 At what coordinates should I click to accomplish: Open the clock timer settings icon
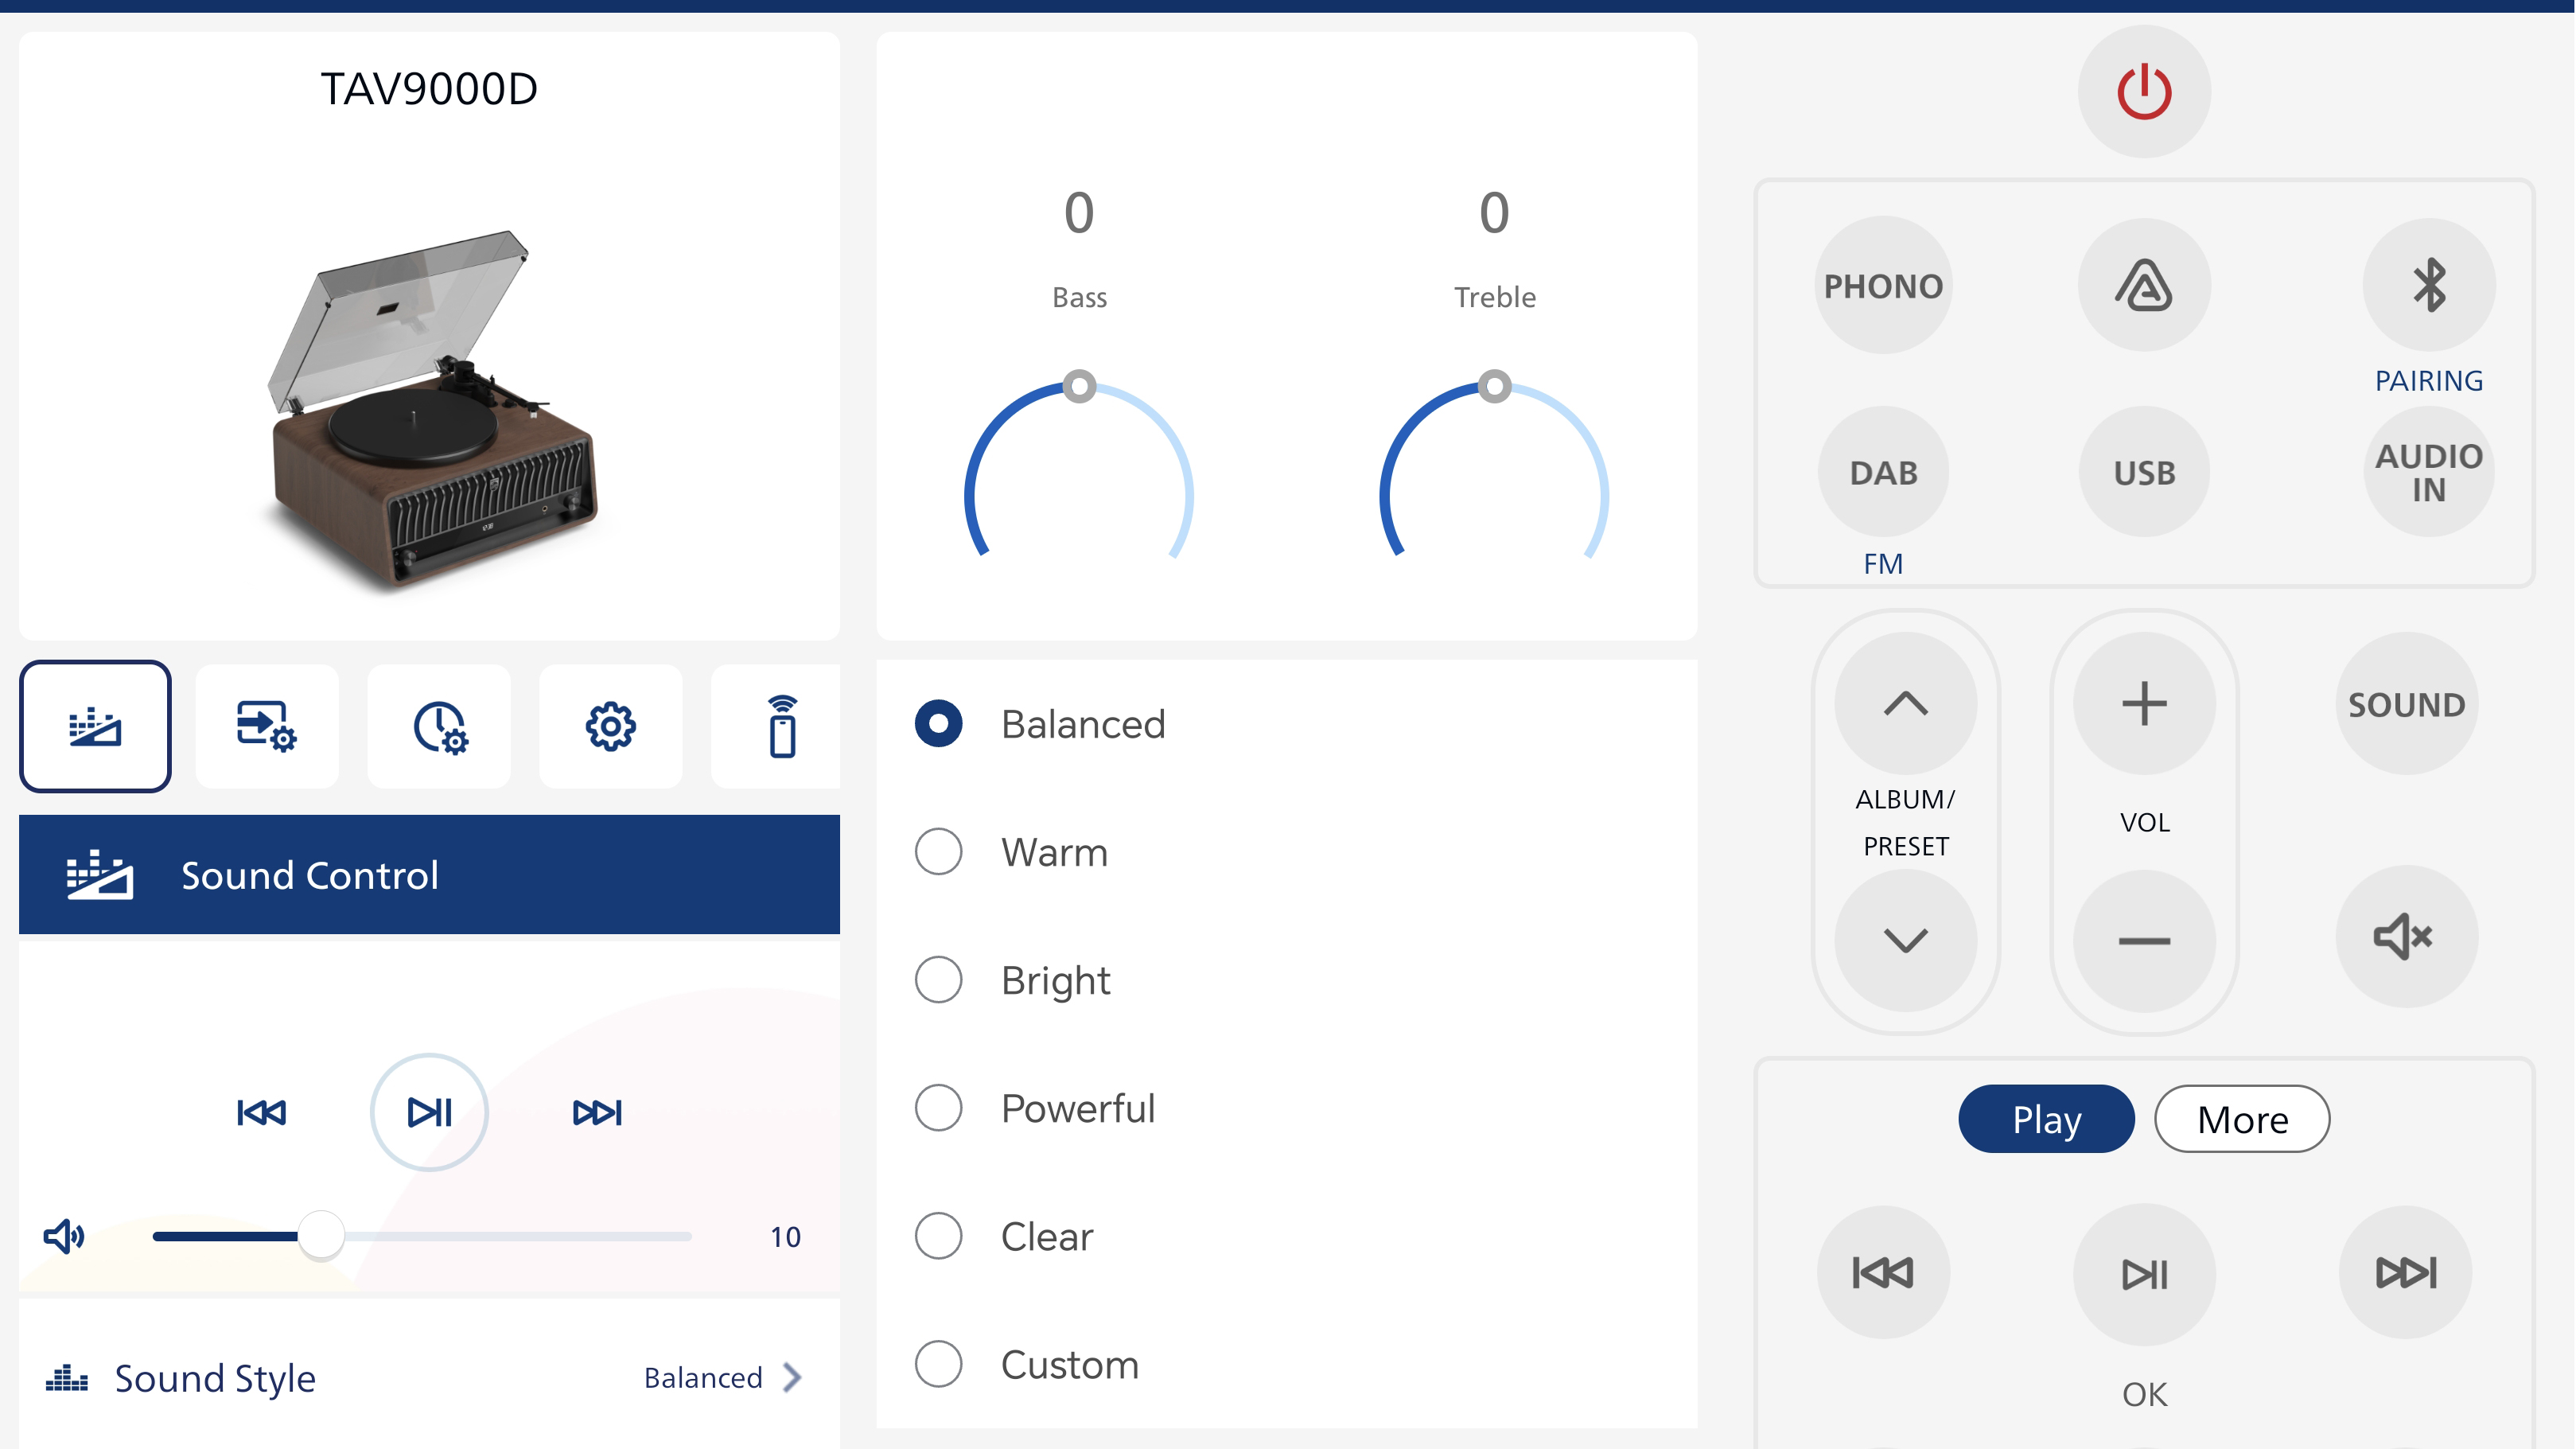coord(439,727)
